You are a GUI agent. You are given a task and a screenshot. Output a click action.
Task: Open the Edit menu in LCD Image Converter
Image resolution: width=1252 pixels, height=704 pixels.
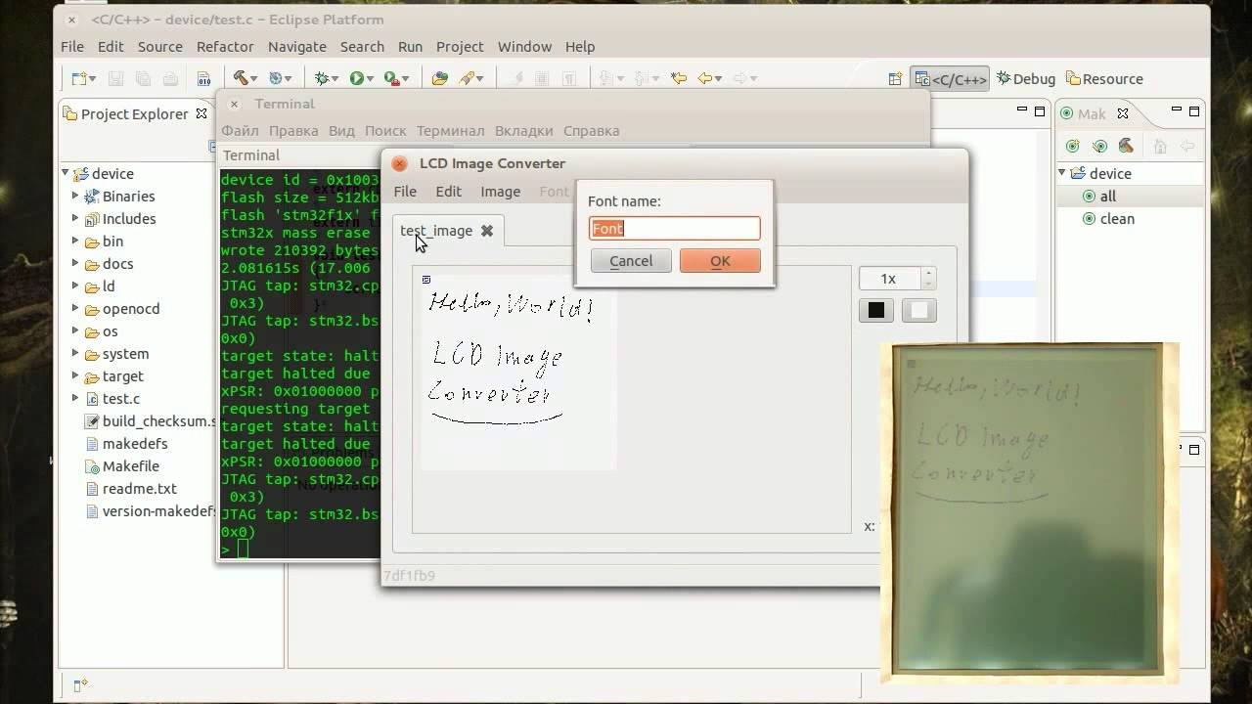point(449,192)
